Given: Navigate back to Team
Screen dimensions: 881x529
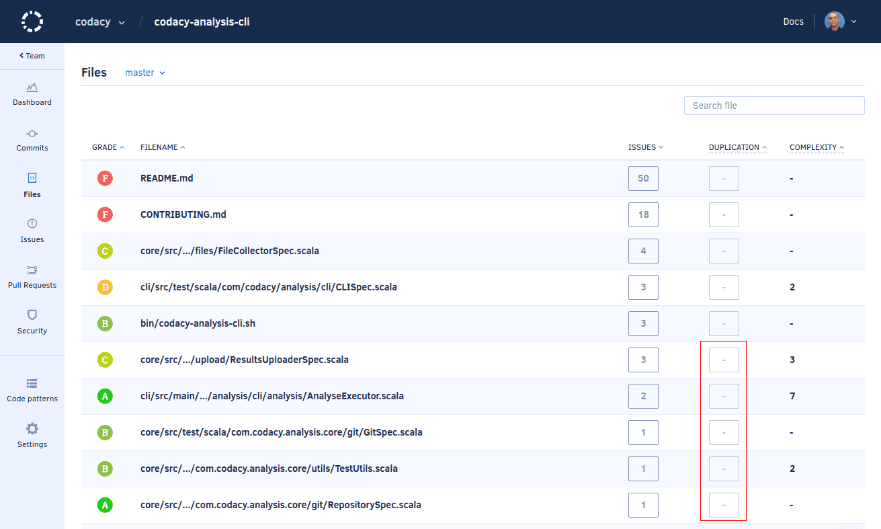Looking at the screenshot, I should (32, 56).
